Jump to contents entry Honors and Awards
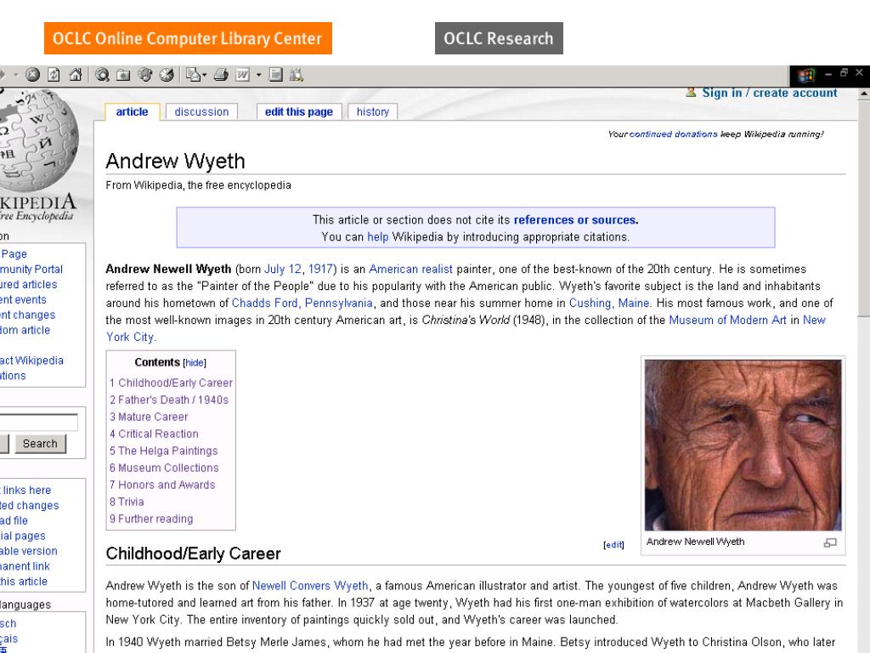Image resolution: width=870 pixels, height=653 pixels. (x=162, y=485)
